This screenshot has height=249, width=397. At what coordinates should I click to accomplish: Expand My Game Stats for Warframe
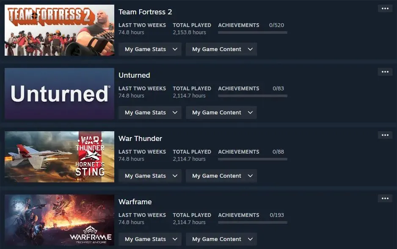pos(150,239)
